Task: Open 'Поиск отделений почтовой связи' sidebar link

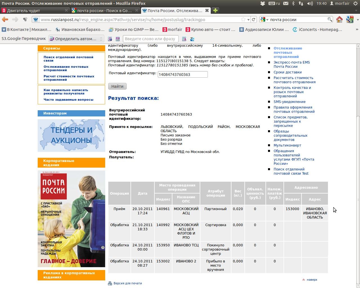Action: (68, 59)
